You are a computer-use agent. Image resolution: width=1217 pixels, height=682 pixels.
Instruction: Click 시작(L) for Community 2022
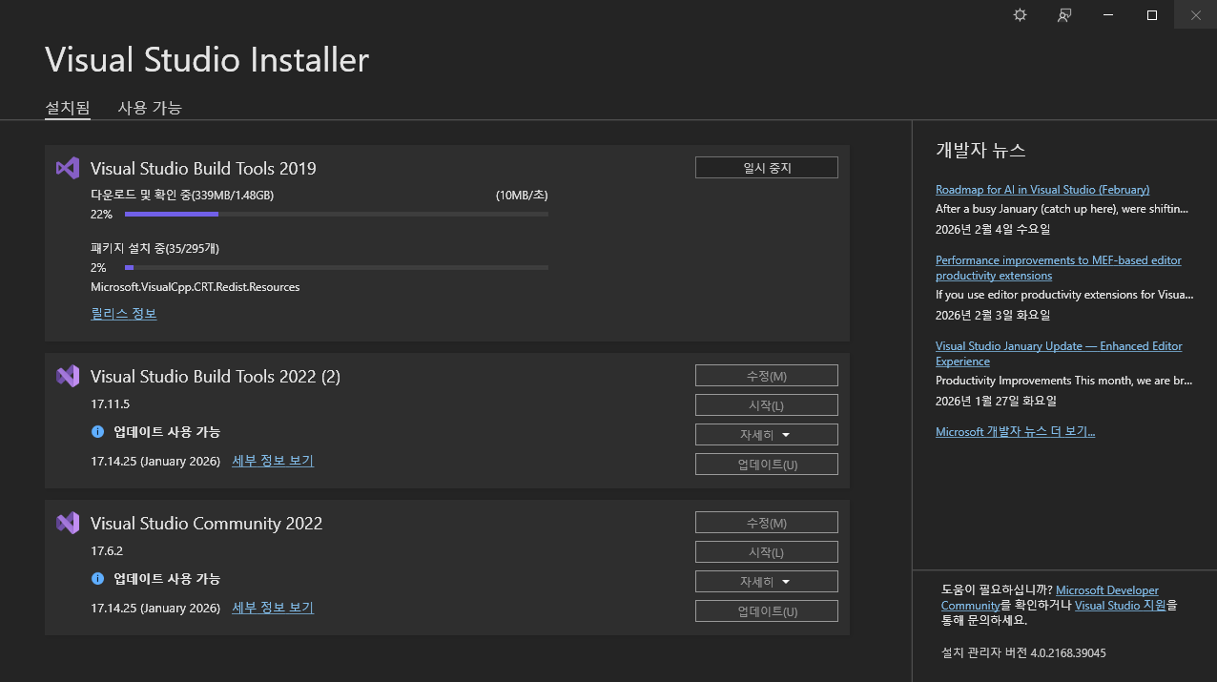pyautogui.click(x=767, y=552)
